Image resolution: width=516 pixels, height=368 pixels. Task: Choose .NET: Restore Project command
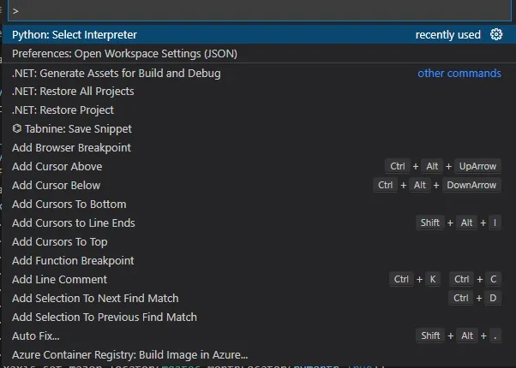[x=63, y=110]
